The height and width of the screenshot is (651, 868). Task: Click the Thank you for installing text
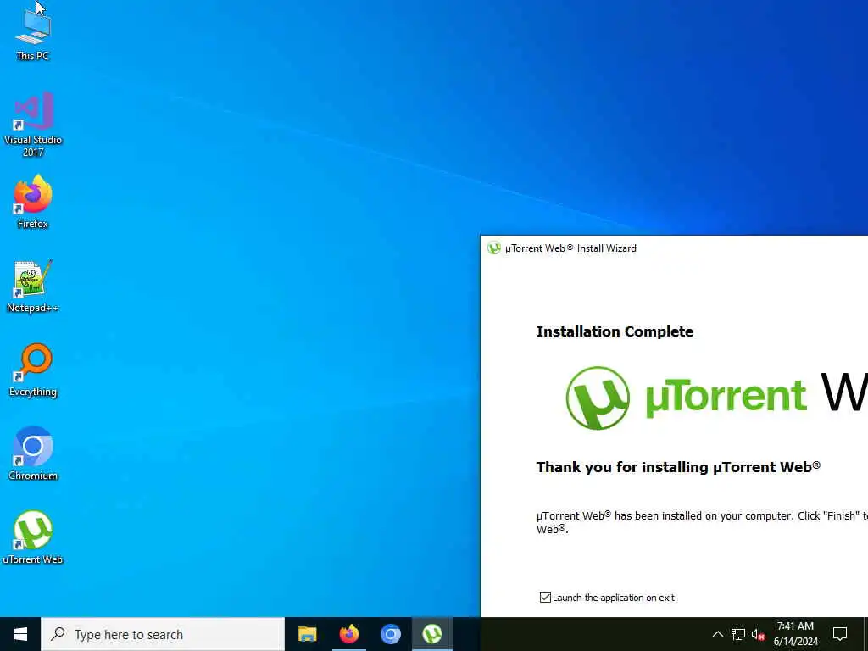click(678, 467)
